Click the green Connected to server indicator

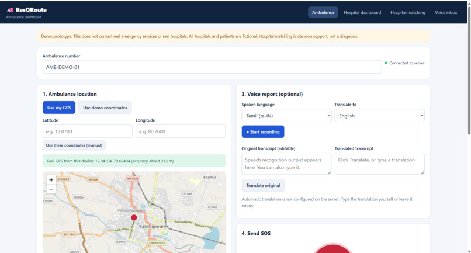386,63
